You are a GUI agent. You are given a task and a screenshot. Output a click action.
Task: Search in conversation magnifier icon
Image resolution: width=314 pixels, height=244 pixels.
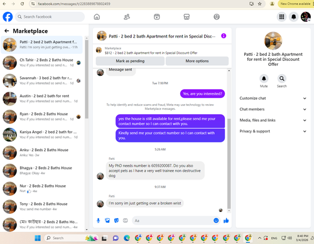pyautogui.click(x=282, y=78)
